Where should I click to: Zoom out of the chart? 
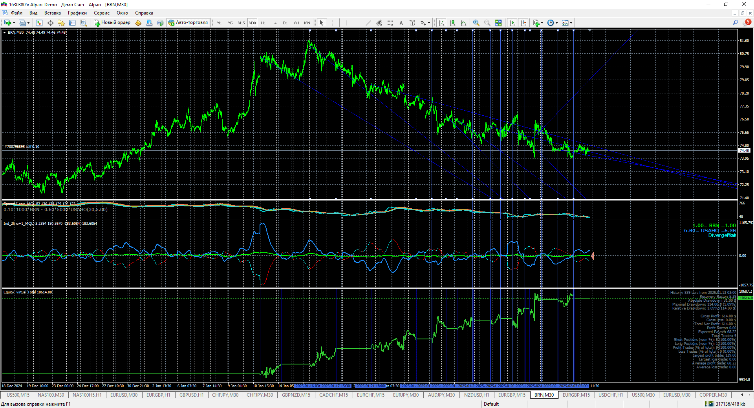coord(487,23)
